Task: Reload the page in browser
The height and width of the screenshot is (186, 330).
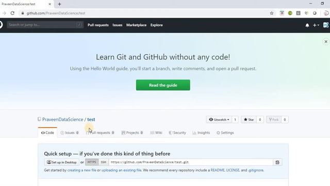Action: [12, 13]
